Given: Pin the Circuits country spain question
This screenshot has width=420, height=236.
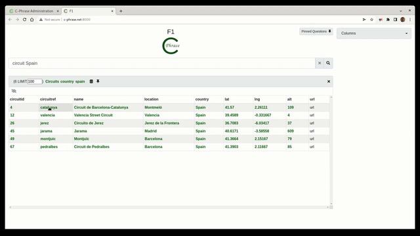Looking at the screenshot, I should (98, 81).
